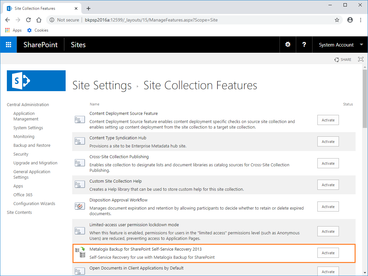Open the SharePoint app launcher grid
368x276 pixels.
pos(8,45)
